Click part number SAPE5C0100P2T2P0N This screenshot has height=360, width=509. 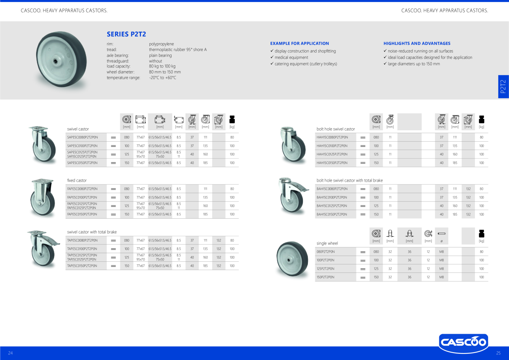pos(83,146)
